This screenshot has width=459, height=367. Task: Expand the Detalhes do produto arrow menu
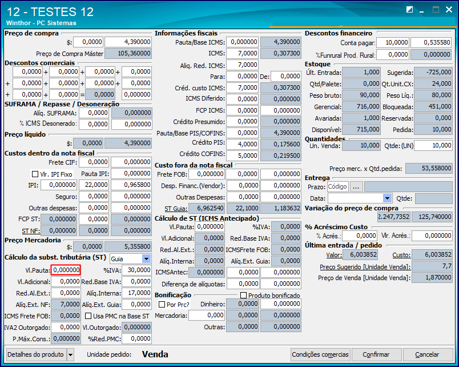click(70, 354)
